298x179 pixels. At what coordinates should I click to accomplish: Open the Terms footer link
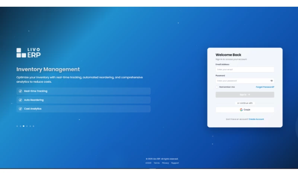[x=156, y=163]
